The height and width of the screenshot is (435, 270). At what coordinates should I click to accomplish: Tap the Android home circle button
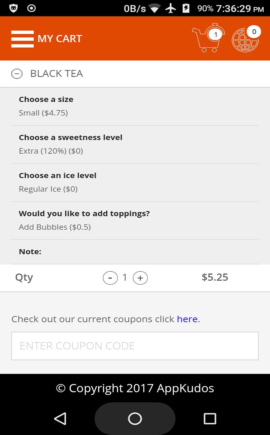point(135,419)
